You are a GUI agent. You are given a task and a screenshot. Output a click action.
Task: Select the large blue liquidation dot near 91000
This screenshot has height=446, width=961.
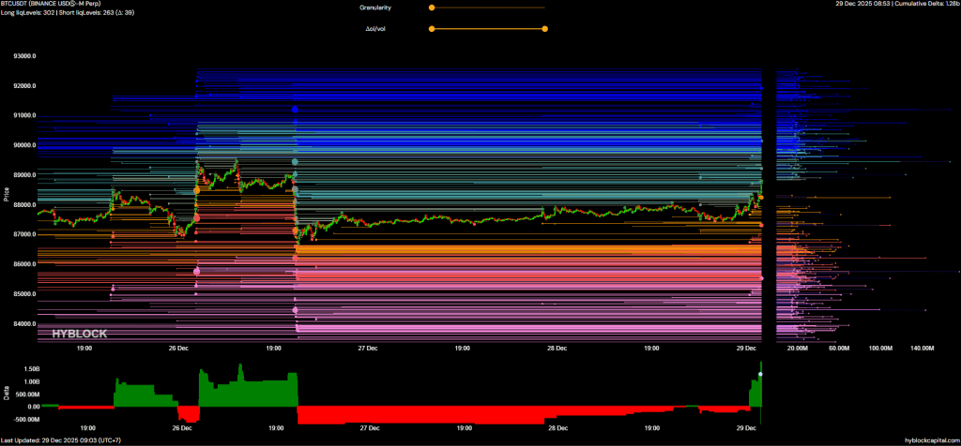(x=295, y=110)
